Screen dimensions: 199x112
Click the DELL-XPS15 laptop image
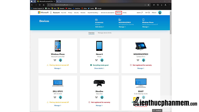58,83
